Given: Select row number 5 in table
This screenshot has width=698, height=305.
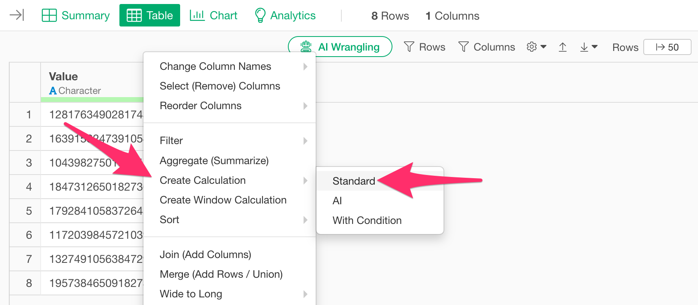Looking at the screenshot, I should (x=29, y=211).
